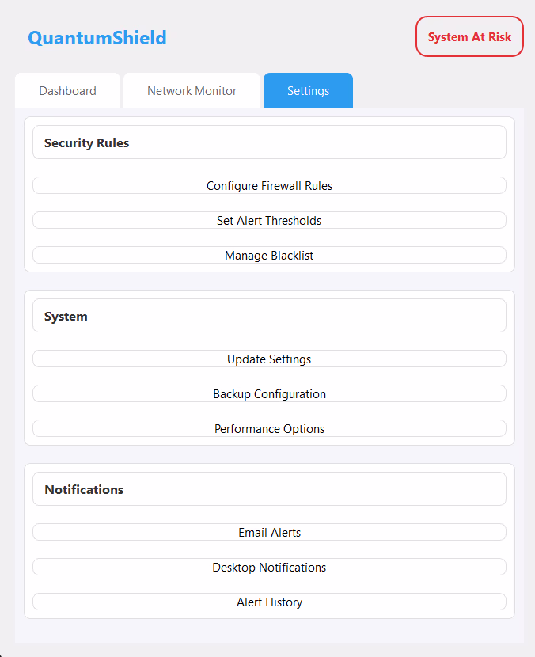Click the Update Settings button

pos(269,359)
